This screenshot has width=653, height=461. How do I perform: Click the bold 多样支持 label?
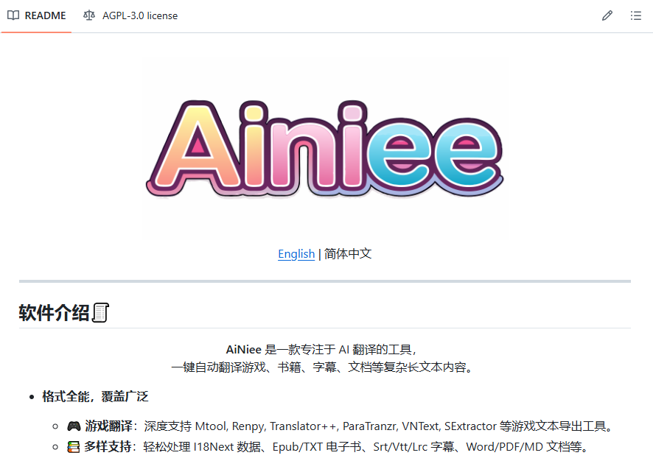click(108, 447)
